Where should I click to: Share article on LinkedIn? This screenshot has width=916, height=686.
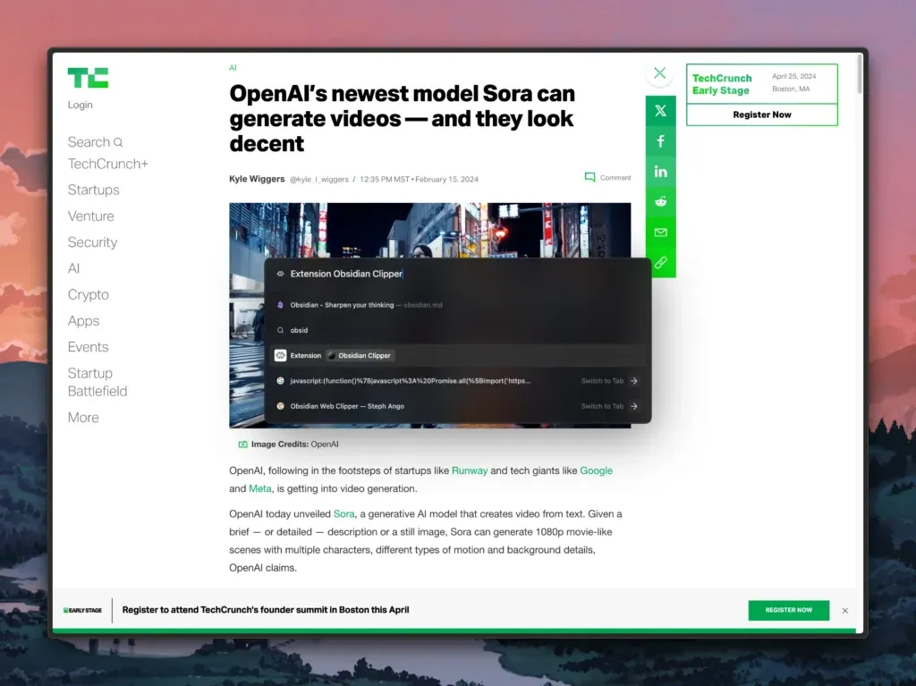(661, 171)
